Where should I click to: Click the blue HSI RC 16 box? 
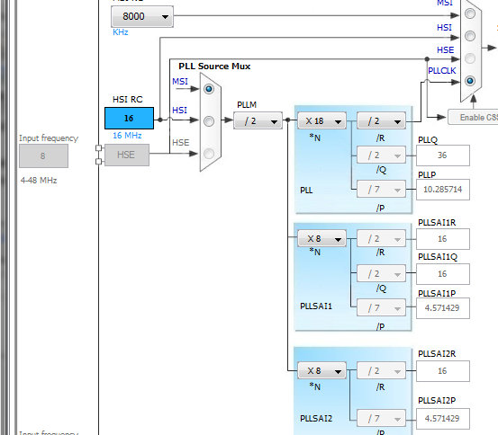[x=130, y=119]
